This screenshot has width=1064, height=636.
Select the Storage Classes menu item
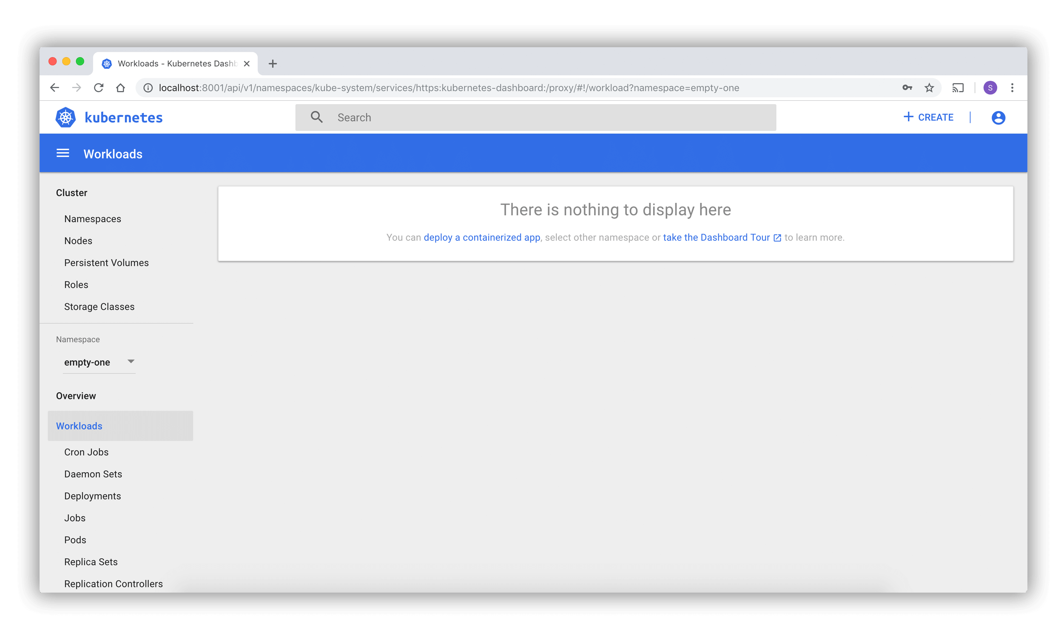pyautogui.click(x=99, y=307)
